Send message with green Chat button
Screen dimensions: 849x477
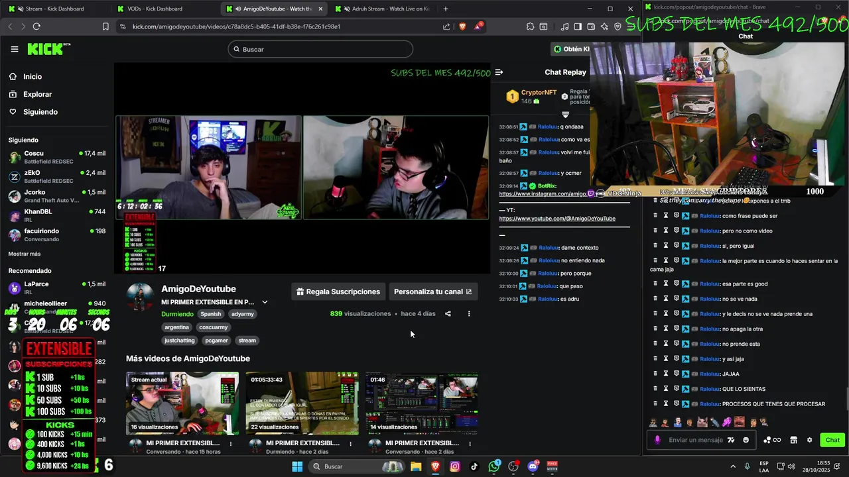point(832,440)
